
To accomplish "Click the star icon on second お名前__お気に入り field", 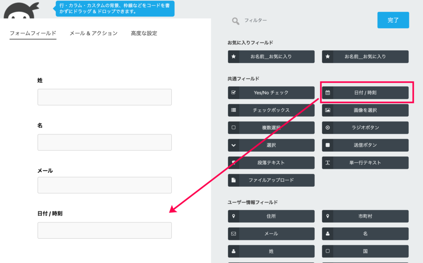I will (328, 56).
